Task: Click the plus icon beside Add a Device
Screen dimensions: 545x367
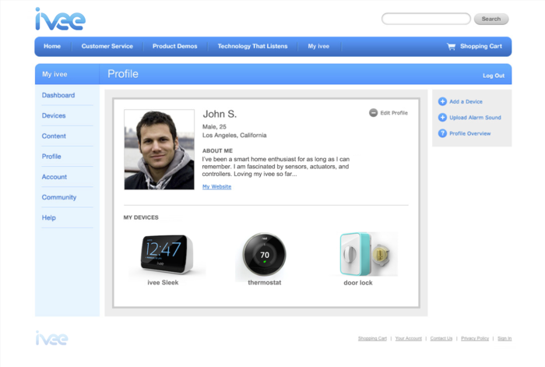Action: tap(442, 101)
